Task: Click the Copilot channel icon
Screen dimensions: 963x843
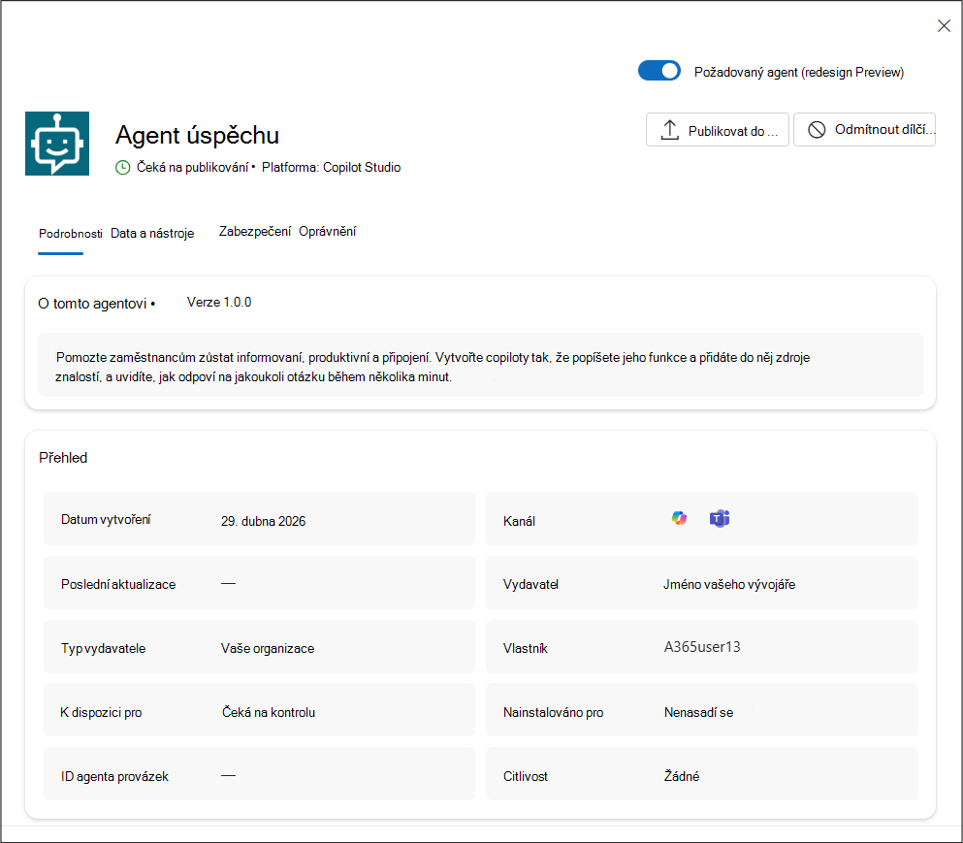Action: click(679, 519)
